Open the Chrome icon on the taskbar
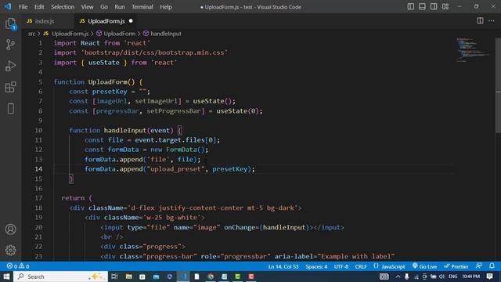 point(211,277)
